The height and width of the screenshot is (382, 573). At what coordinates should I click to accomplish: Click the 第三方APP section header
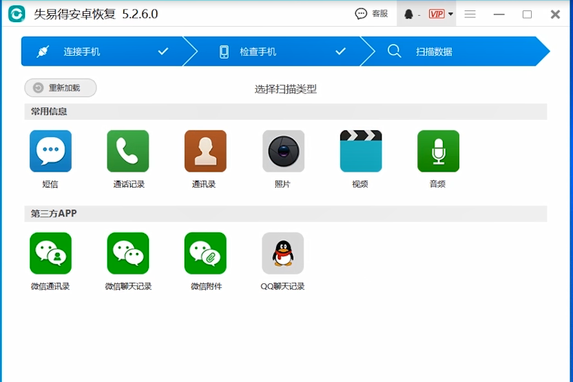pos(286,214)
